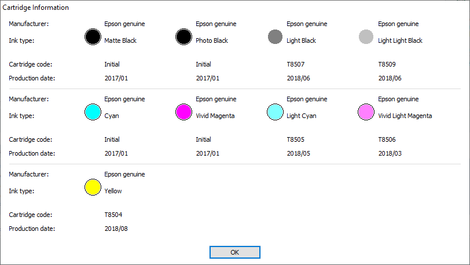
Task: Click the 2018/08 production date text
Action: point(116,229)
